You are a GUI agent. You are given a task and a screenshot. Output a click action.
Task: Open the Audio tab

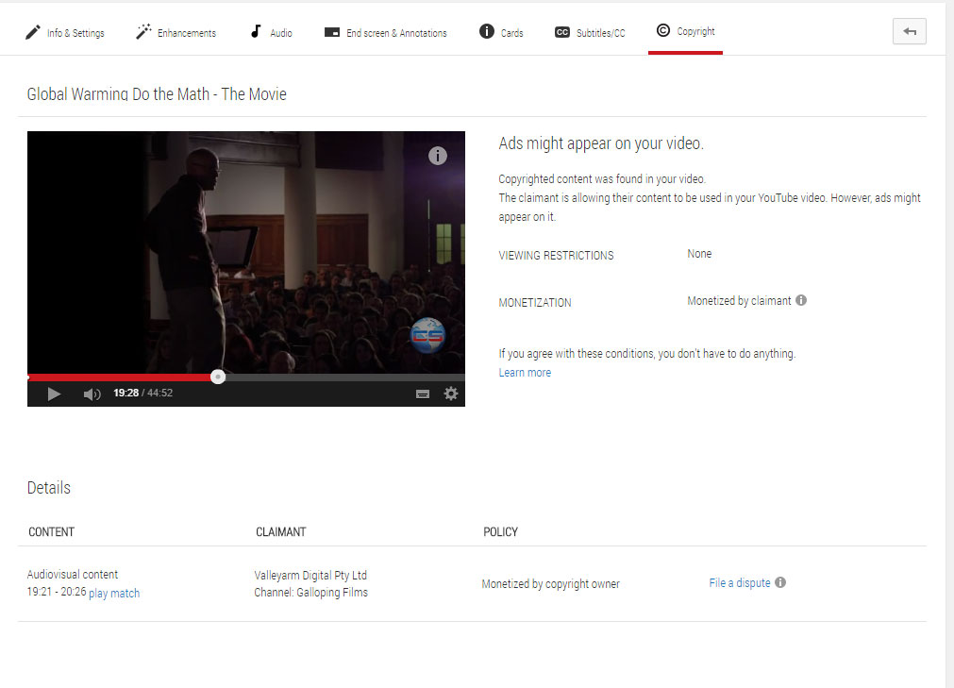coord(271,33)
